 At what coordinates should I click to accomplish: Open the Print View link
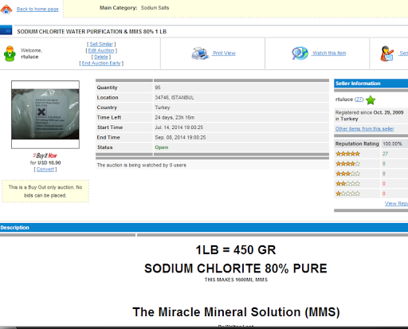(x=224, y=53)
